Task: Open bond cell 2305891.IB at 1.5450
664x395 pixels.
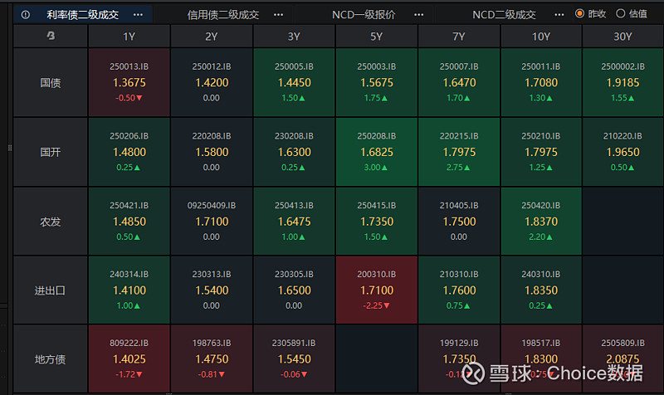Action: tap(294, 359)
